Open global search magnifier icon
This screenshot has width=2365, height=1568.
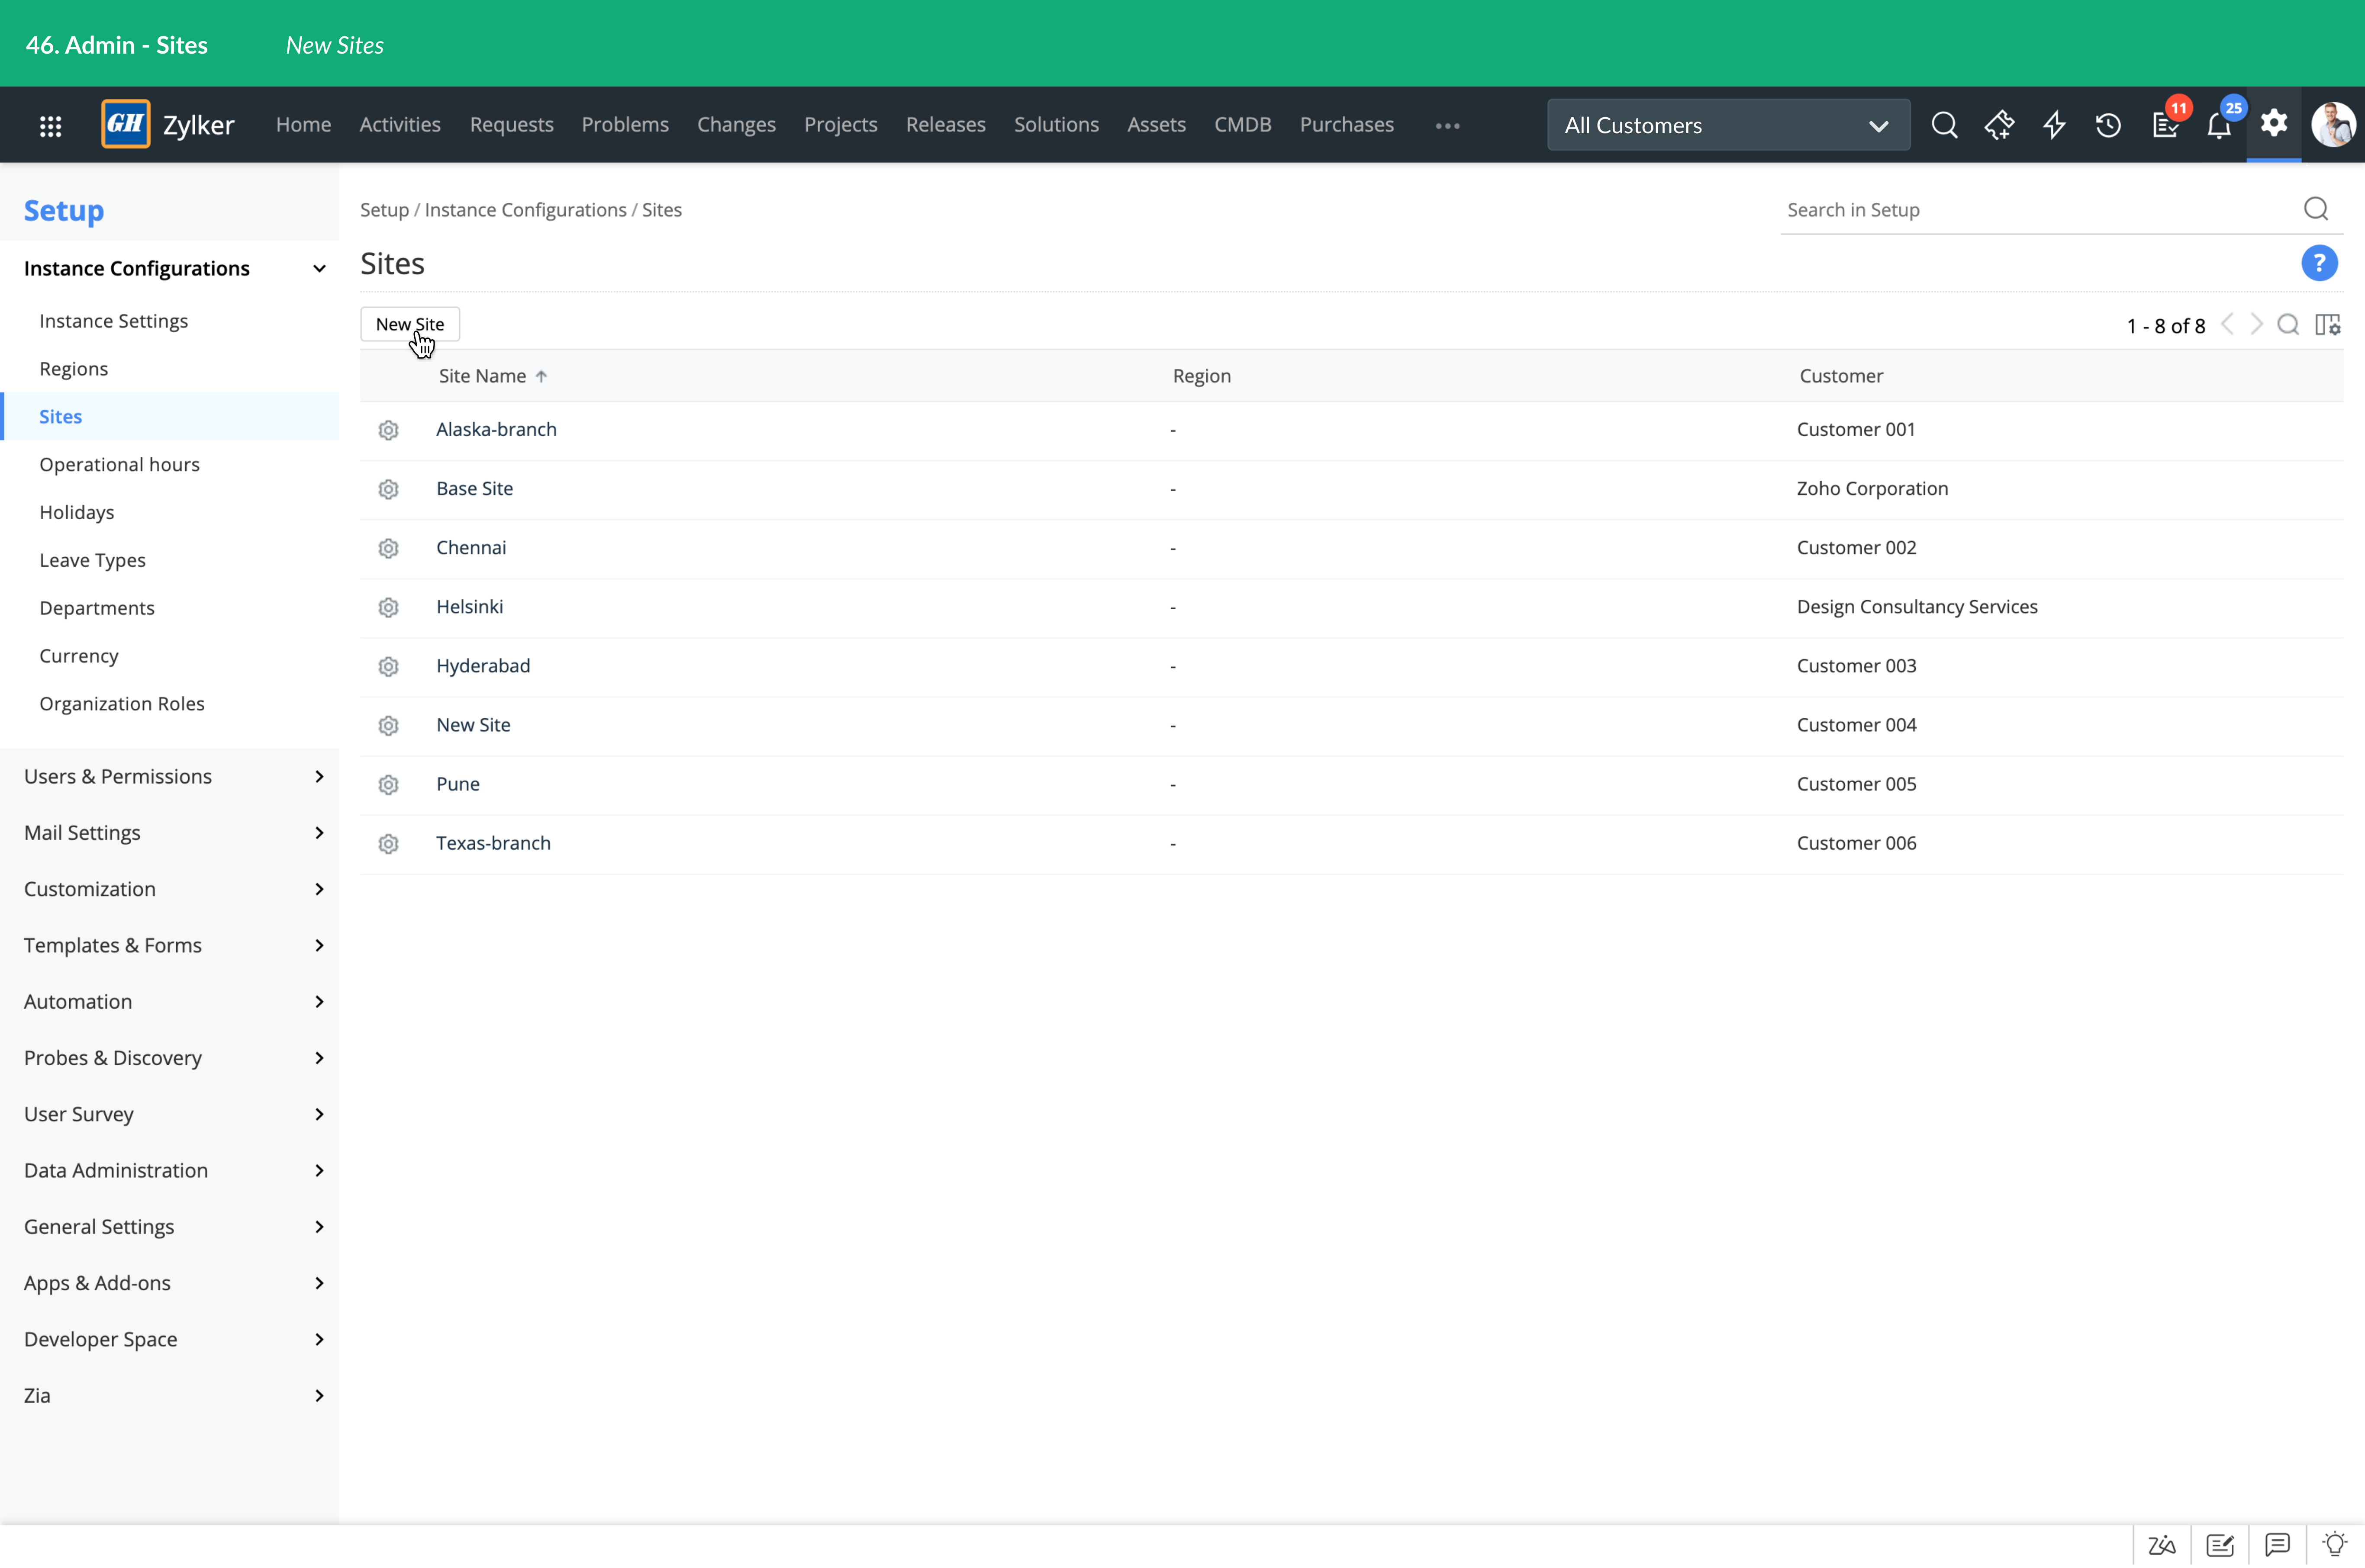(x=1944, y=125)
